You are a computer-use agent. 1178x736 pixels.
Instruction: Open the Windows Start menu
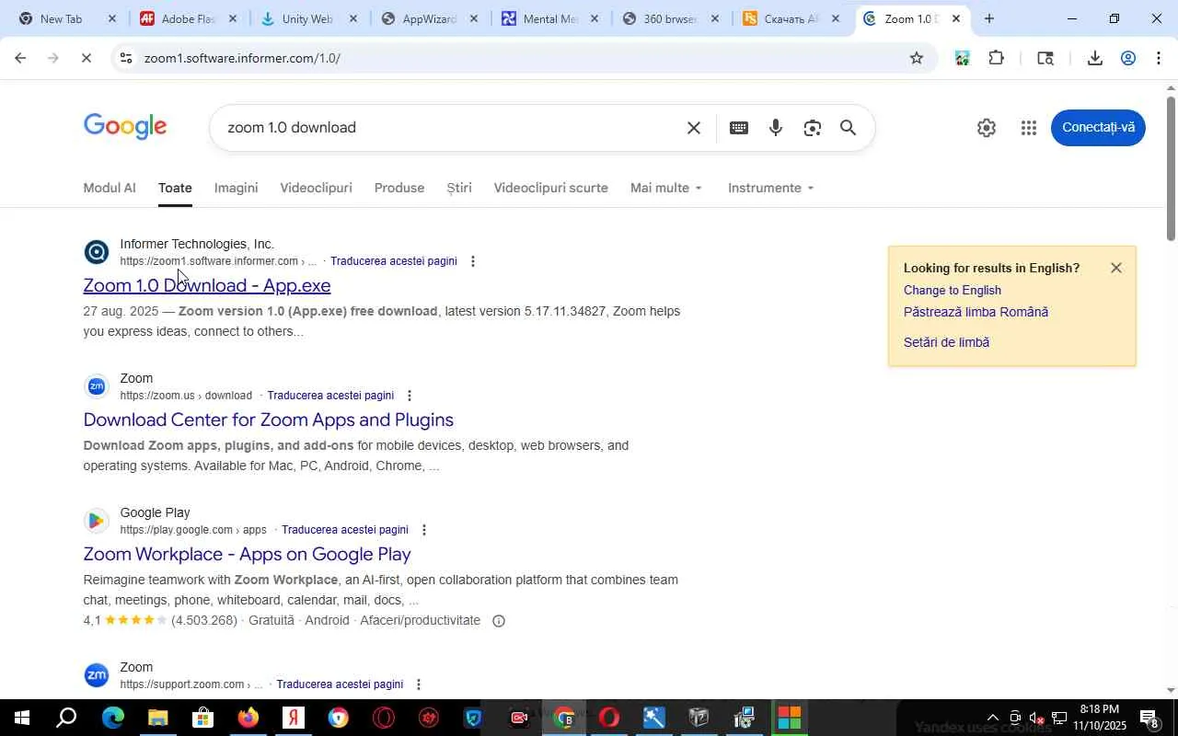[x=22, y=718]
